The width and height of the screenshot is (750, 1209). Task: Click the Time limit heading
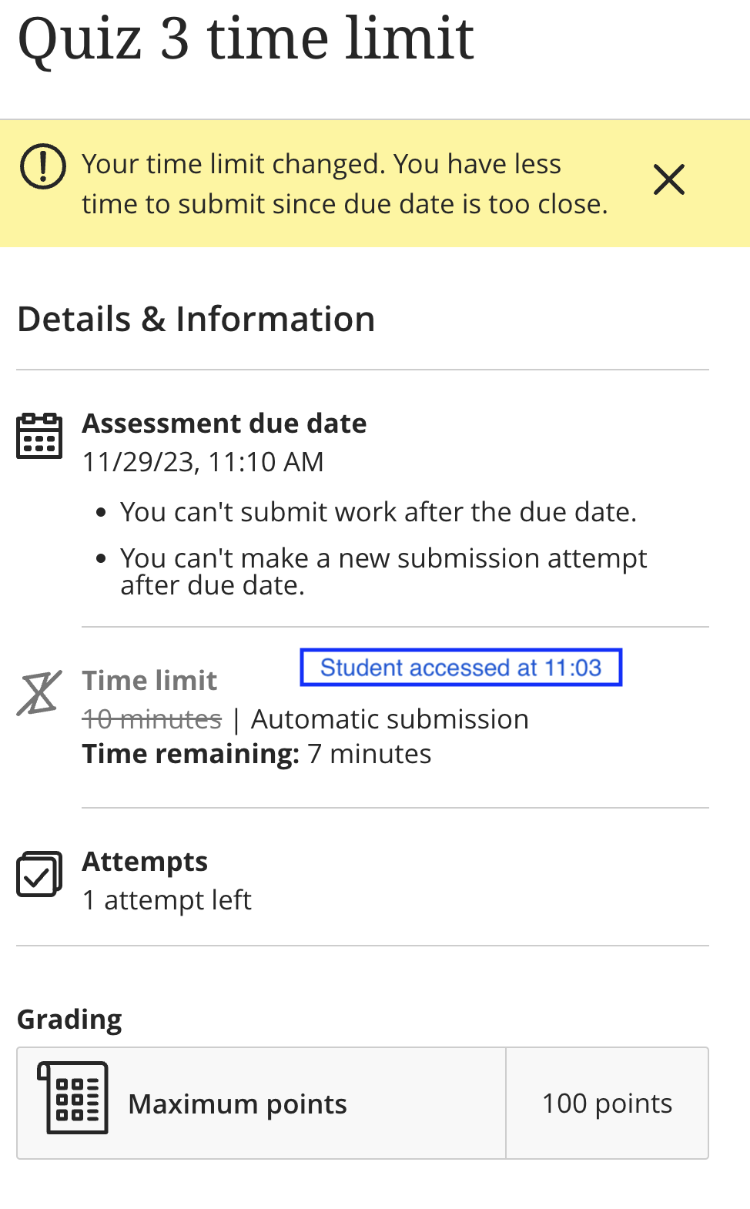click(150, 681)
